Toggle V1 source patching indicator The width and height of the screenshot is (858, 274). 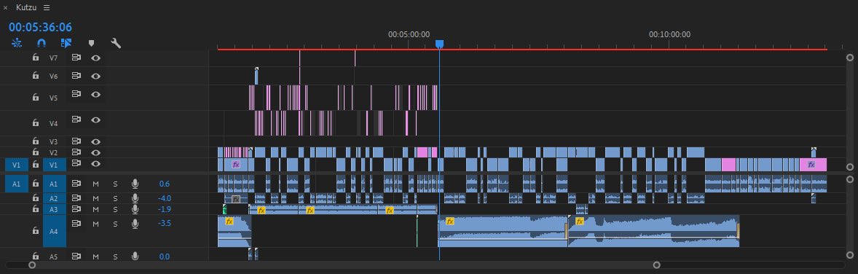17,164
